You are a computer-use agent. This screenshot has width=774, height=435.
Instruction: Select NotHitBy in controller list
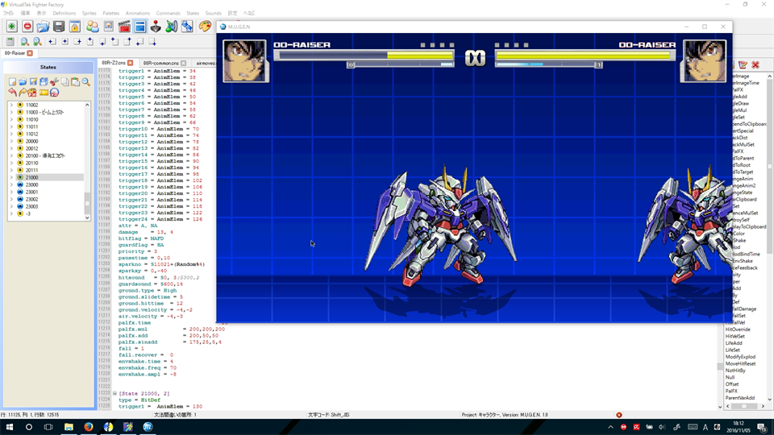735,371
